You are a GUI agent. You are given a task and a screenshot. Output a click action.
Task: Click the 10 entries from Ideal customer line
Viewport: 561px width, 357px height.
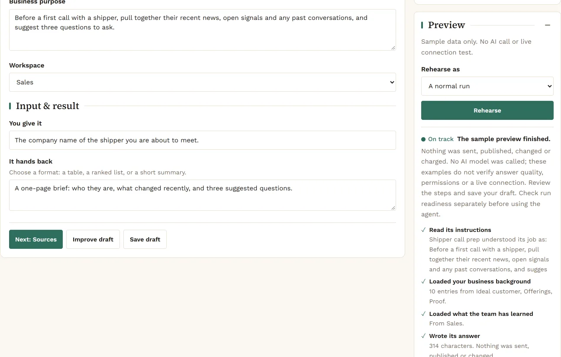point(490,296)
